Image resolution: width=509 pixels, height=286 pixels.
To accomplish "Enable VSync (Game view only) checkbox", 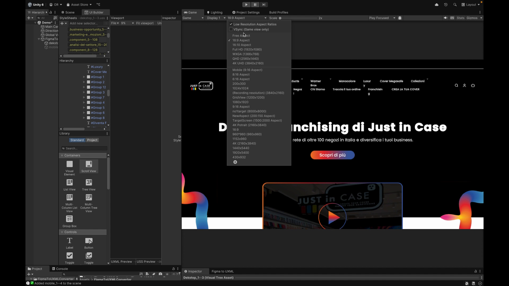I will (x=231, y=29).
